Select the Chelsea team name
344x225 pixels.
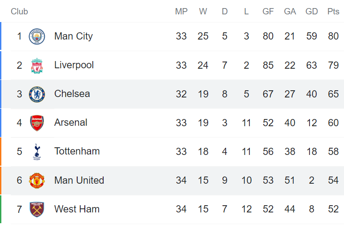coord(72,94)
